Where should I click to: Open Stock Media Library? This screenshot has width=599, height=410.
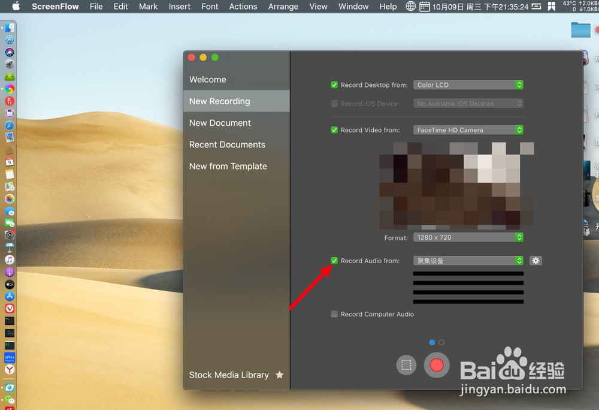[229, 375]
